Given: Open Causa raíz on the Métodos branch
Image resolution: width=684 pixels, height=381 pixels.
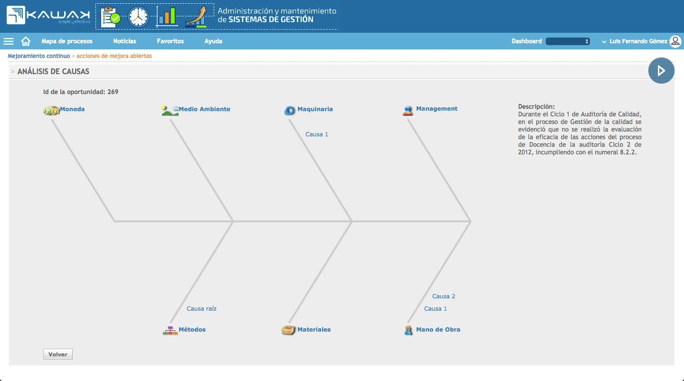Looking at the screenshot, I should (201, 309).
